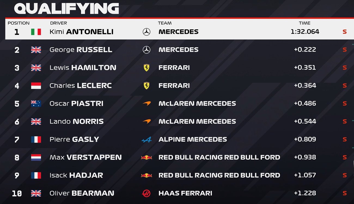Select the DRIVER column header
Image resolution: width=354 pixels, height=204 pixels.
59,23
